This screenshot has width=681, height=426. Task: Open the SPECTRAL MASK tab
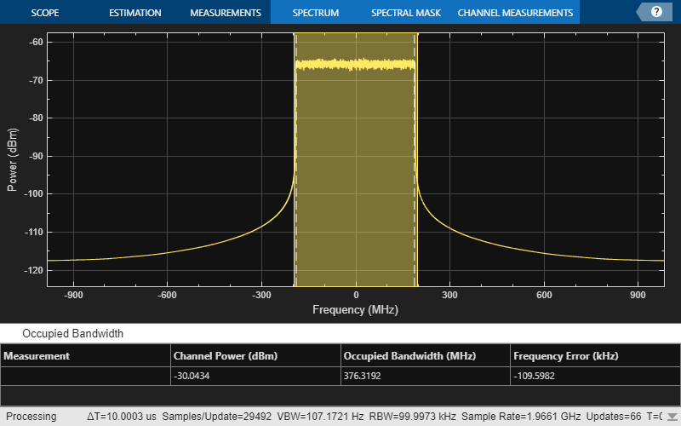[x=404, y=13]
